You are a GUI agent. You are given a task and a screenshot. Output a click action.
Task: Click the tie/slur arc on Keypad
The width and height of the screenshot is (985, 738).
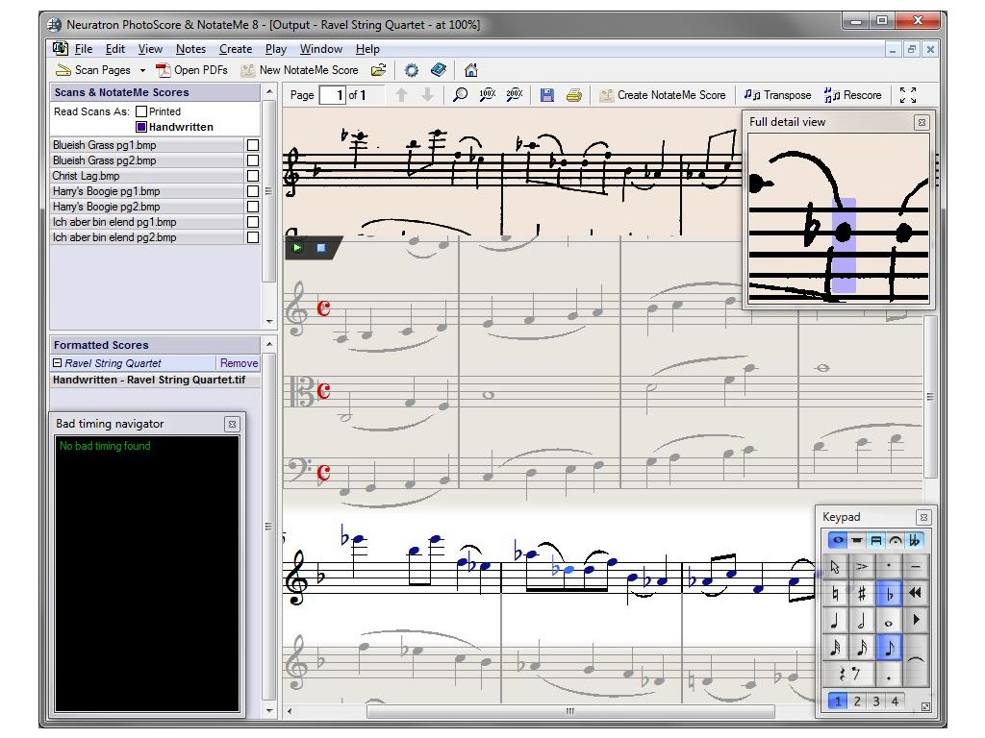[x=916, y=661]
